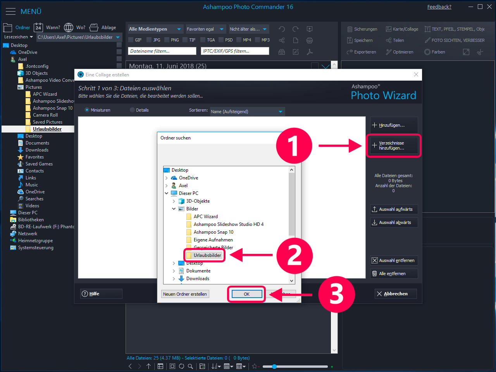Click the scissors cut icon

tap(480, 52)
